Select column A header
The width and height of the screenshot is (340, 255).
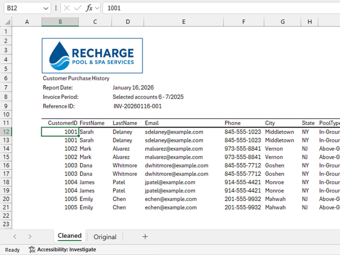27,22
